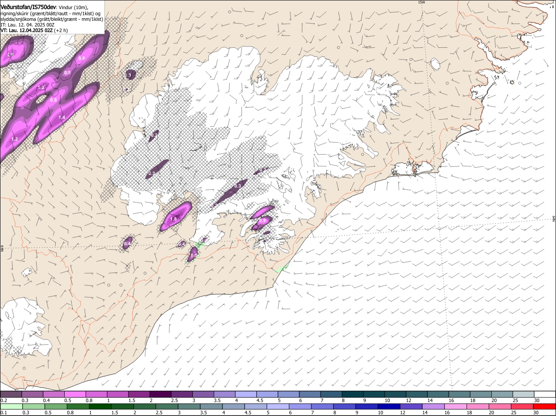556x416 pixels.
Task: Pick the 25 pale grey swatch in upper legend
Action: pyautogui.click(x=523, y=394)
